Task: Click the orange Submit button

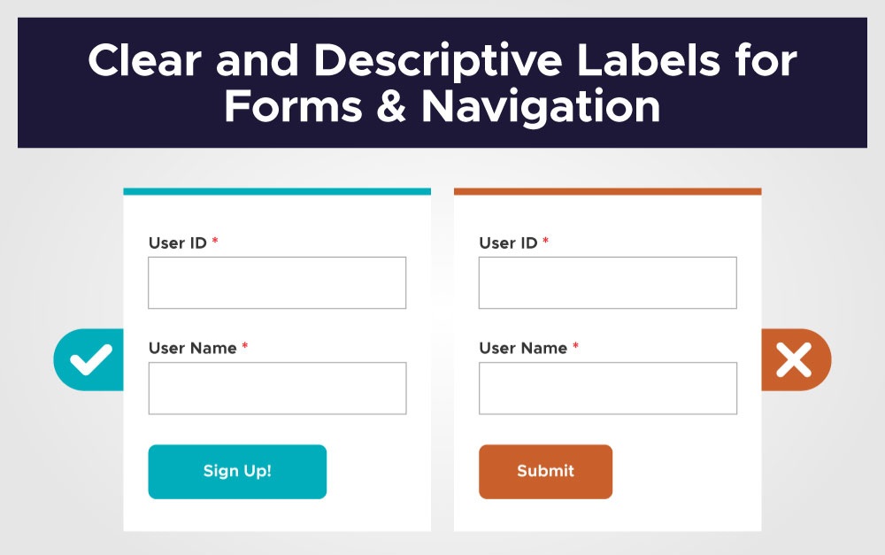Action: pos(545,472)
